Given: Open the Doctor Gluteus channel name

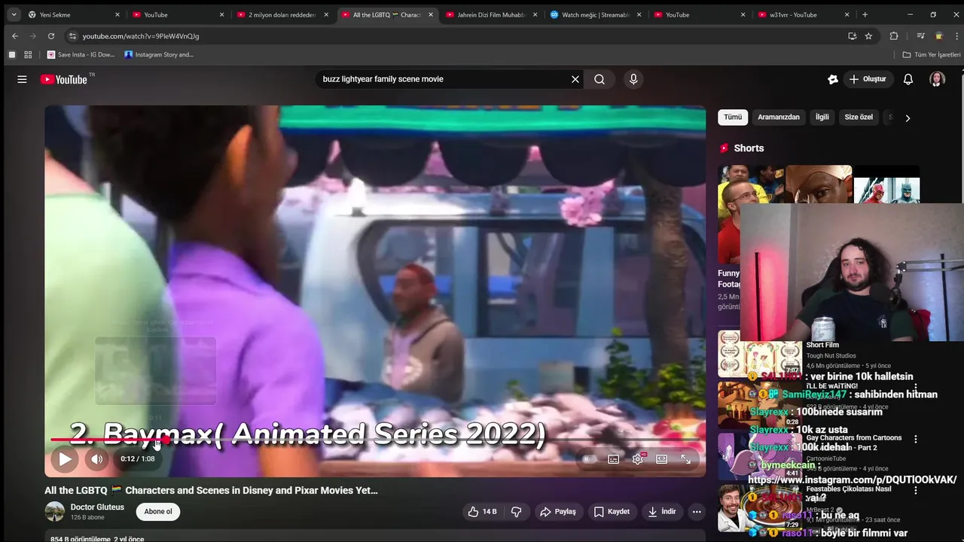Looking at the screenshot, I should coord(97,507).
